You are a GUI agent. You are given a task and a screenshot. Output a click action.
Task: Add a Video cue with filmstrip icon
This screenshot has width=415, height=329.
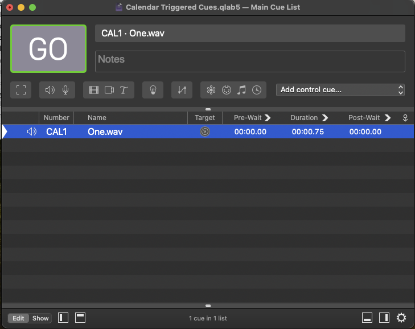[x=94, y=90]
